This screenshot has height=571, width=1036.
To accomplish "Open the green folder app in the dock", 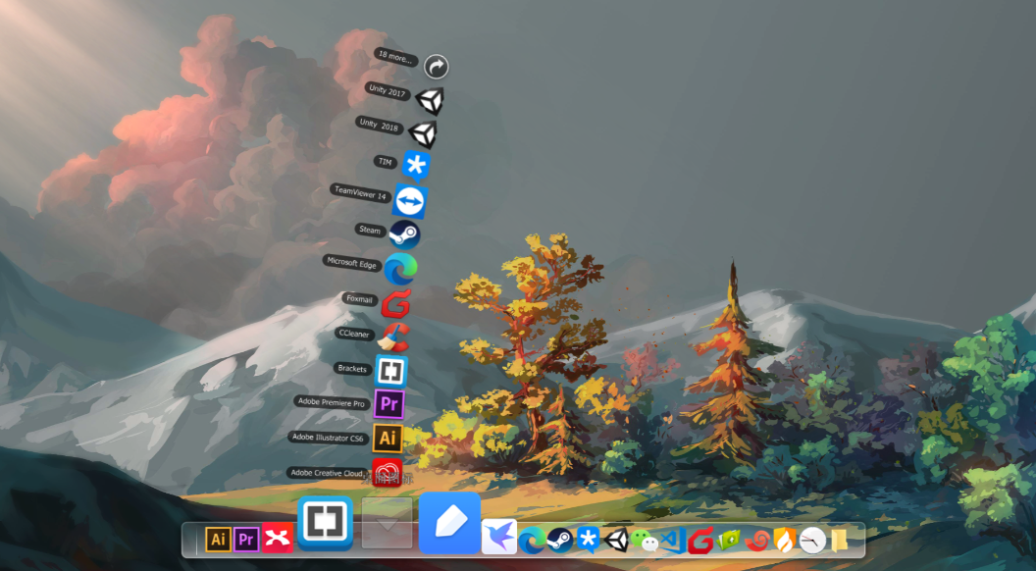I will (x=729, y=541).
